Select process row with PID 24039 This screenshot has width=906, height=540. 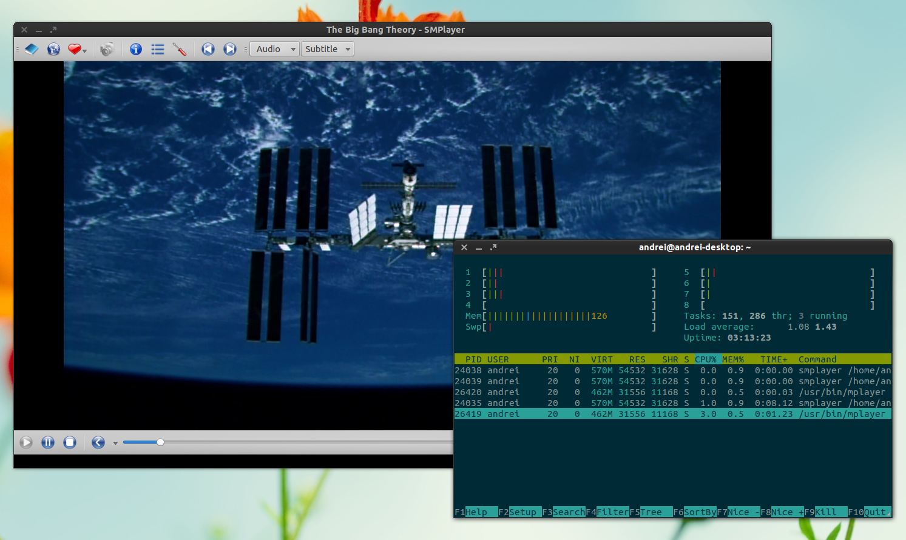673,381
